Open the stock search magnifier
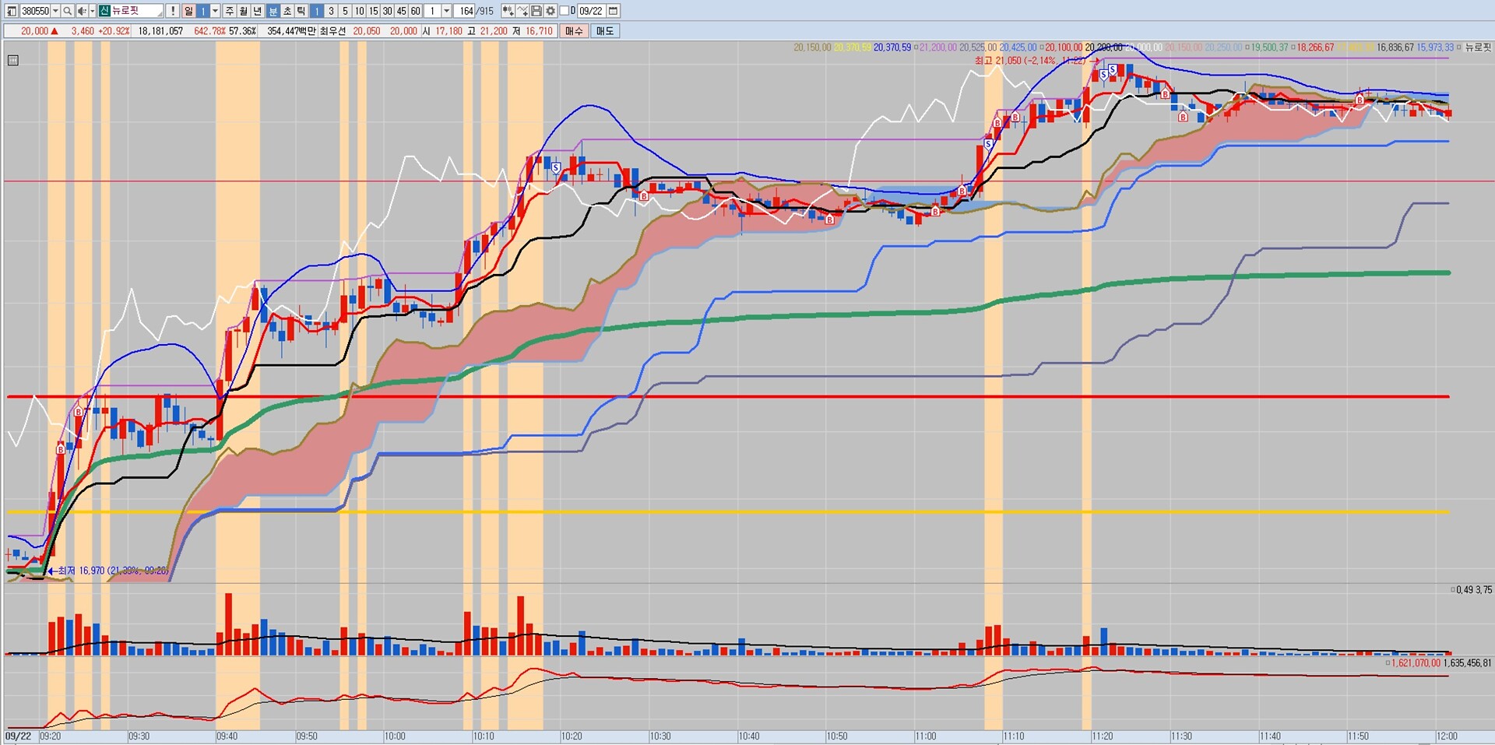This screenshot has height=745, width=1495. (68, 11)
